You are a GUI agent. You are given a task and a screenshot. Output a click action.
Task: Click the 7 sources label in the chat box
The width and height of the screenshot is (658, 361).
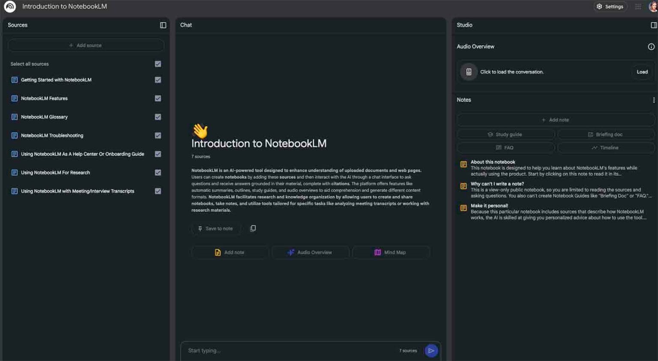tap(408, 351)
